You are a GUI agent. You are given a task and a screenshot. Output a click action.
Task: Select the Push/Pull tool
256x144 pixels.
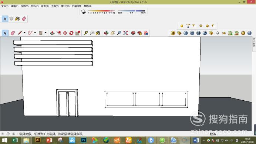click(x=52, y=33)
